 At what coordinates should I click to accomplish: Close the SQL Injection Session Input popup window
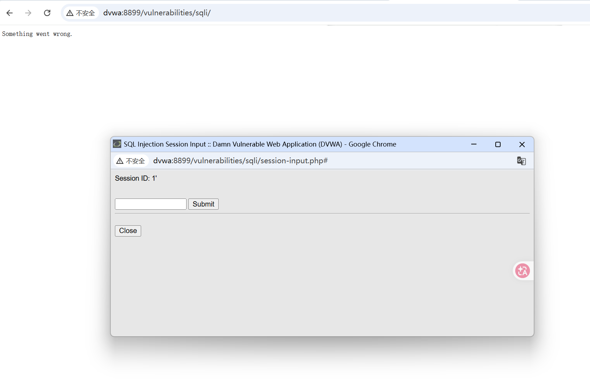(x=522, y=144)
